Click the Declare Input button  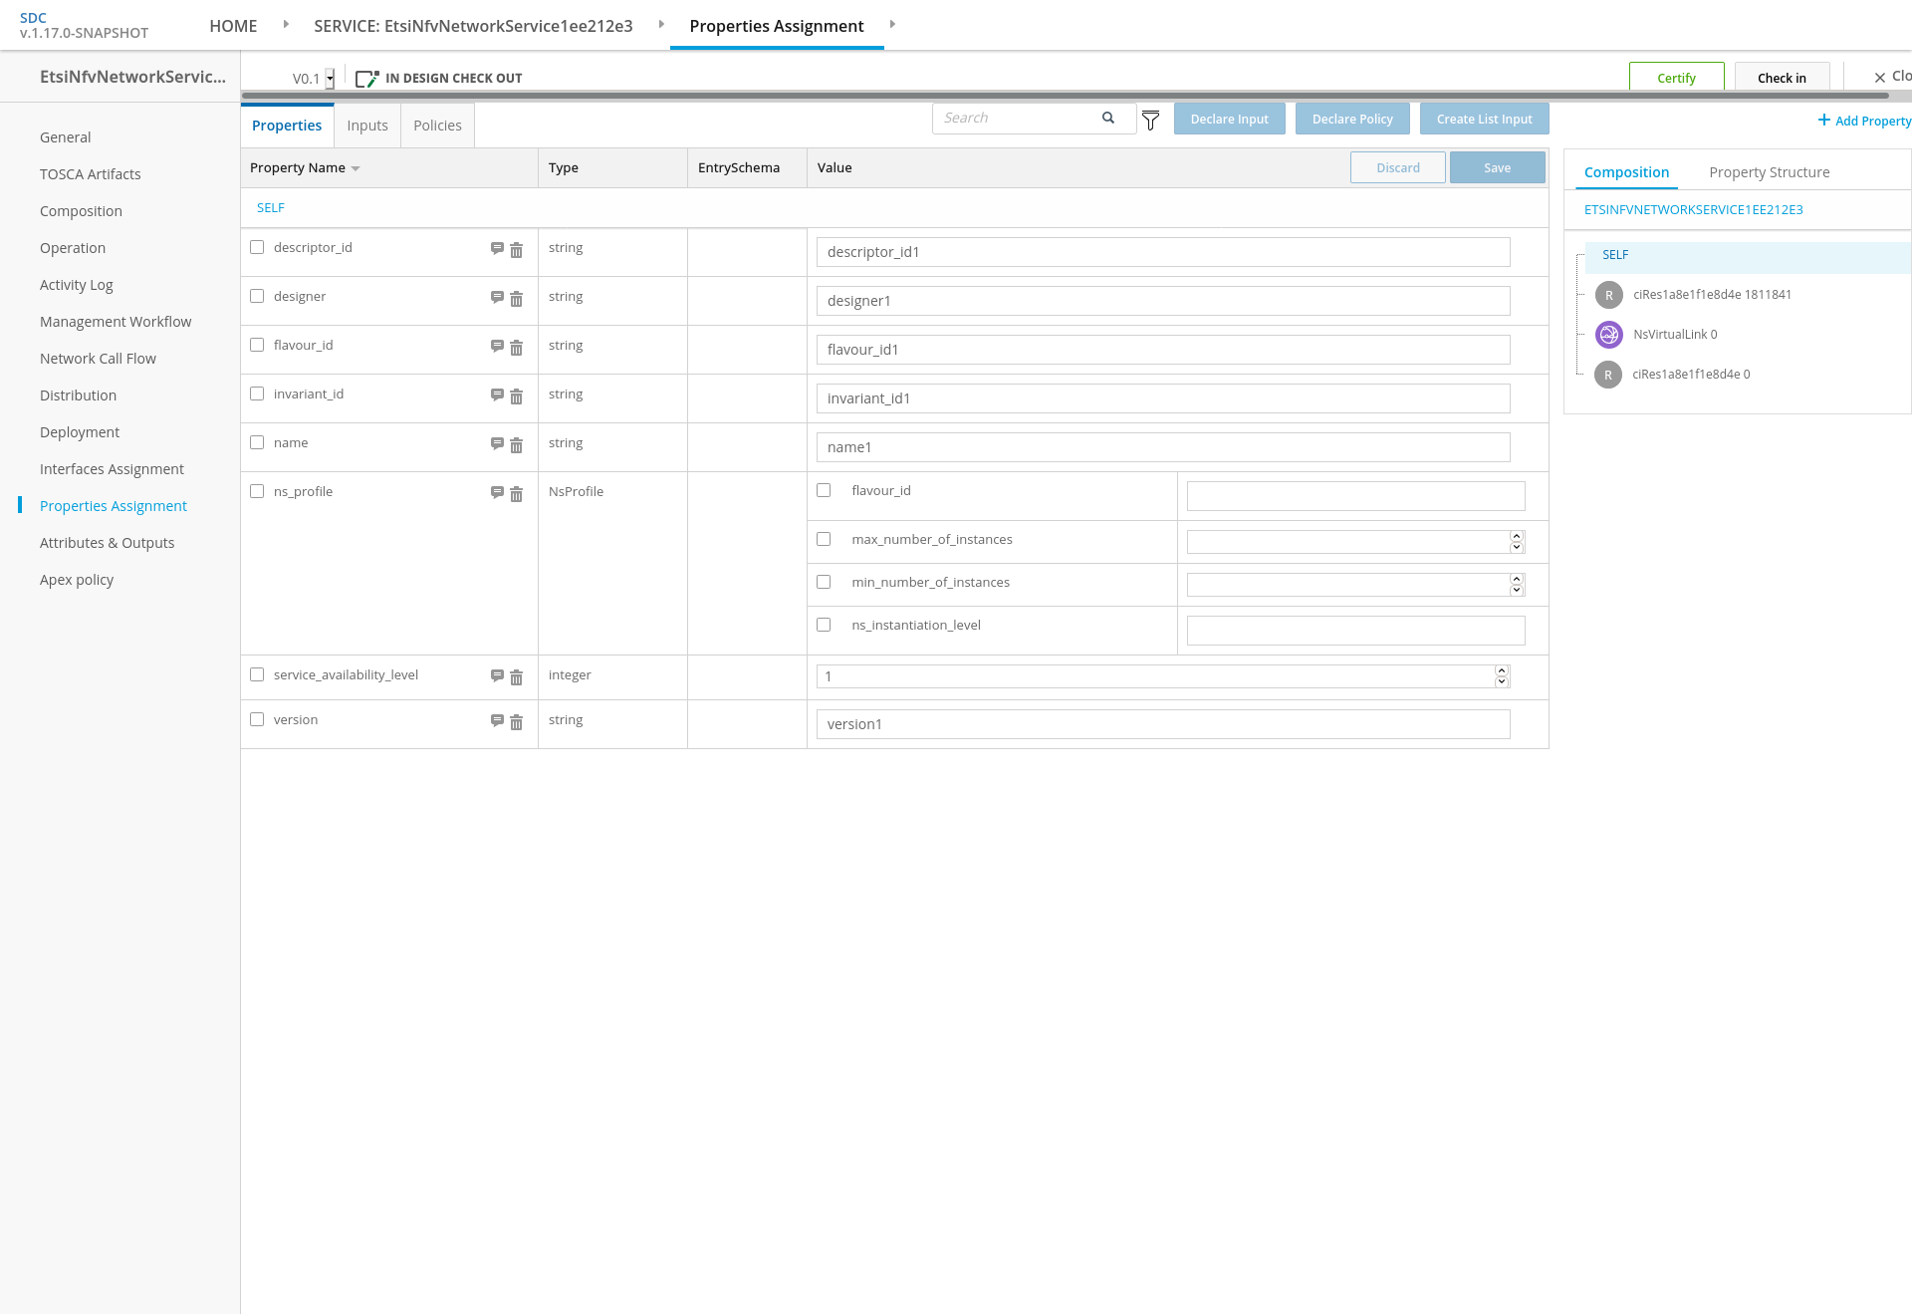click(x=1229, y=119)
